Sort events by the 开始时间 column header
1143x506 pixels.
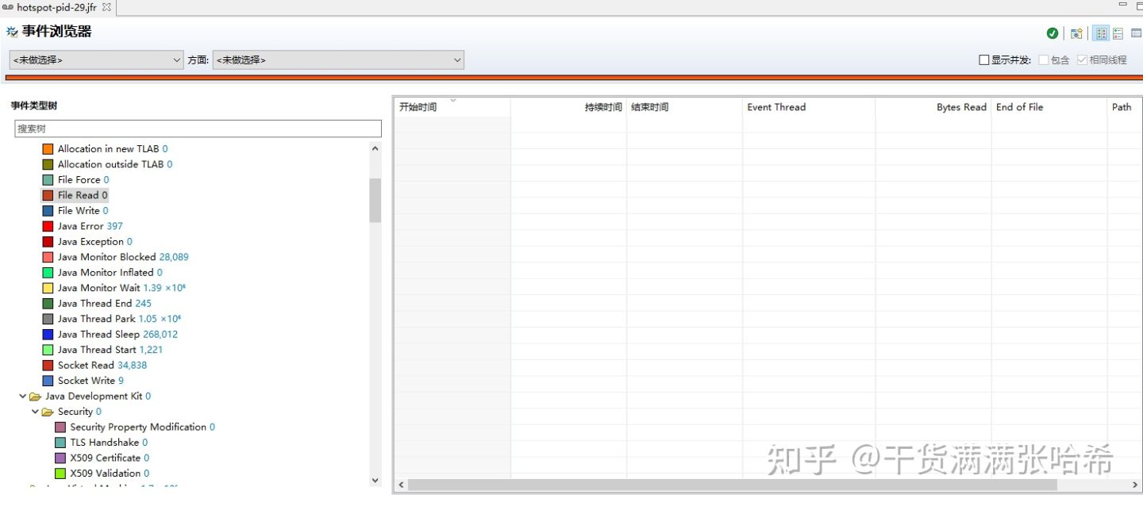click(418, 106)
